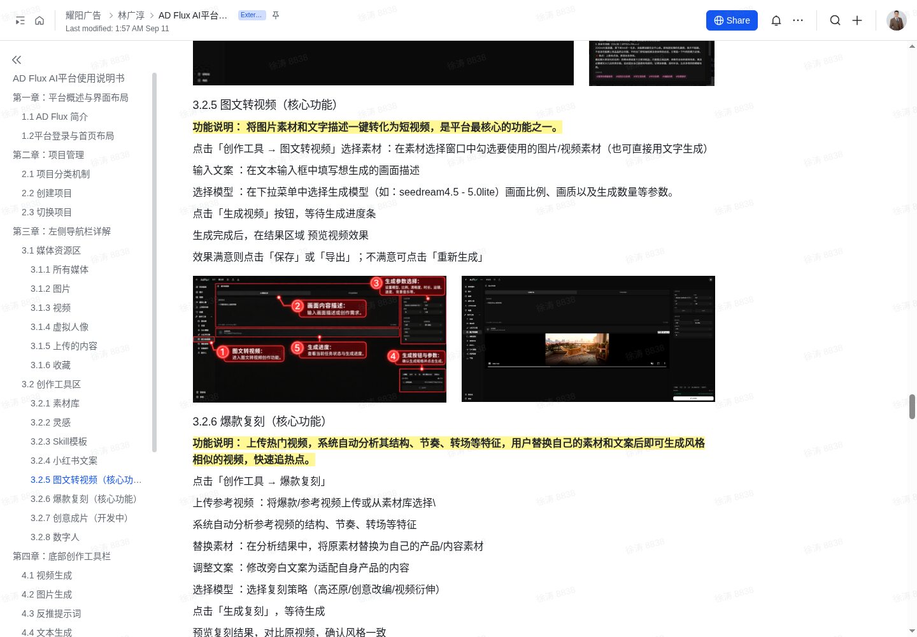Go to home via house icon

(39, 20)
